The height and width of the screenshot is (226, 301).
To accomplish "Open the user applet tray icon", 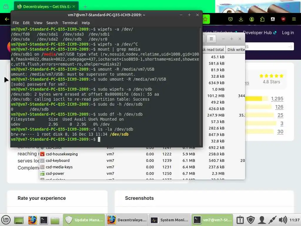I will (x=261, y=220).
